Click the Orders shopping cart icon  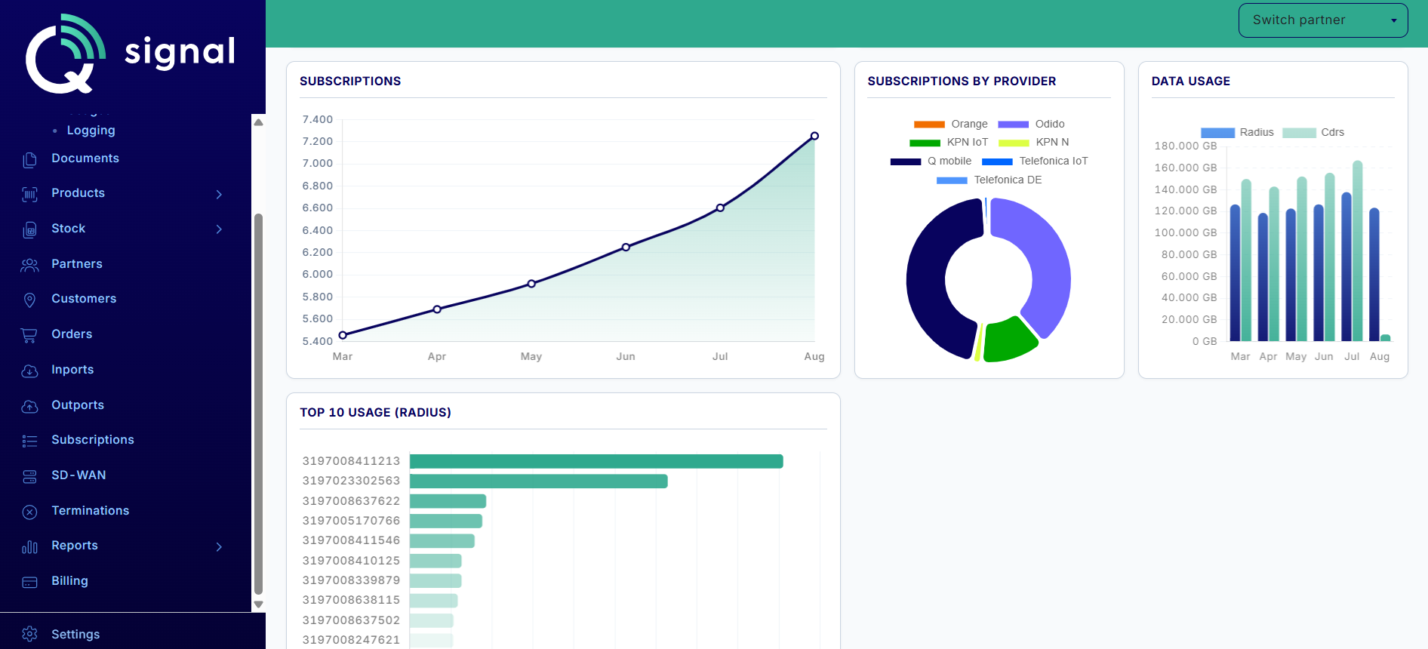pos(29,335)
